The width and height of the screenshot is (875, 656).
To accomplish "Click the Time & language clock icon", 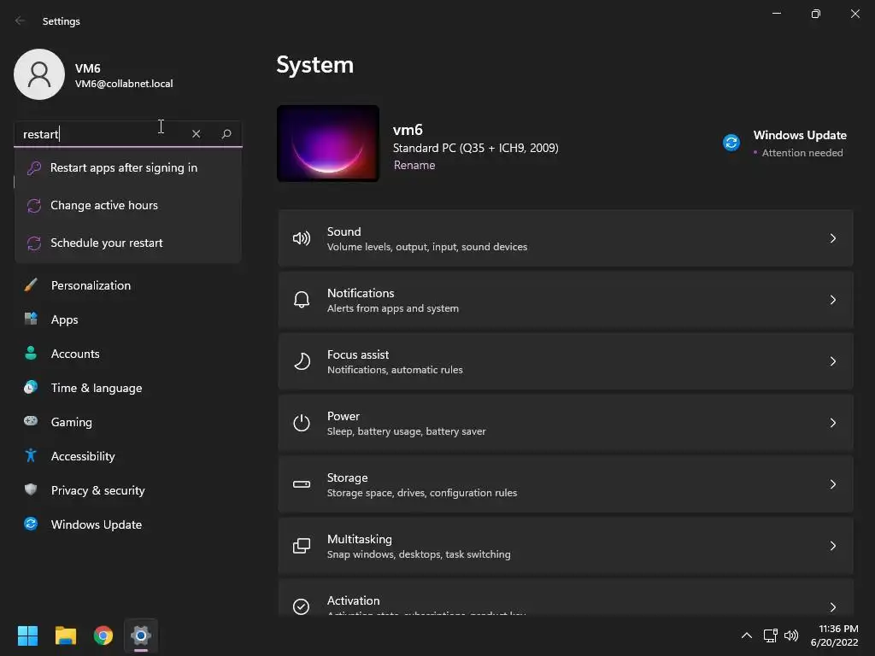I will click(x=31, y=387).
